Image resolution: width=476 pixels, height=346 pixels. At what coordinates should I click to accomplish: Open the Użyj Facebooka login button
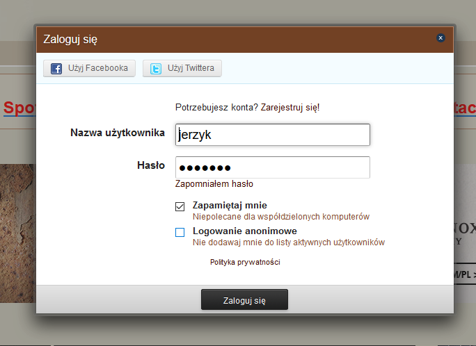(89, 69)
